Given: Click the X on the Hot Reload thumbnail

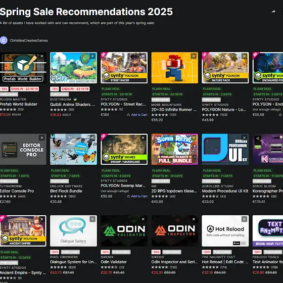Looking at the screenshot, I should (x=244, y=219).
